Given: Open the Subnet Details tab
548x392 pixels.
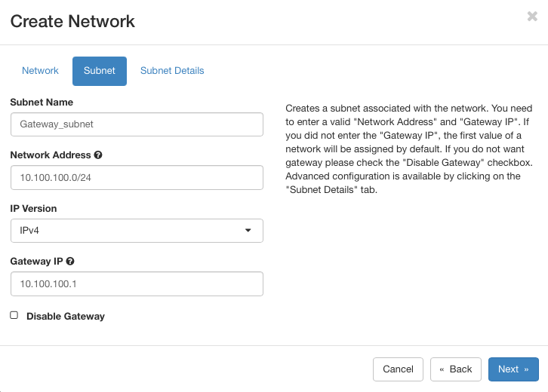Looking at the screenshot, I should tap(172, 71).
